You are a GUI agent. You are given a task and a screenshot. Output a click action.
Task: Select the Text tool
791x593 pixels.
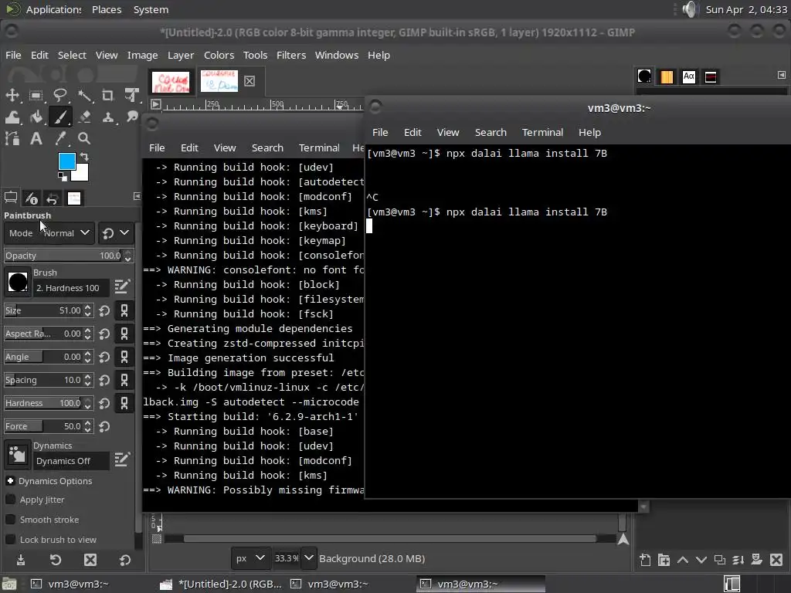(x=36, y=138)
